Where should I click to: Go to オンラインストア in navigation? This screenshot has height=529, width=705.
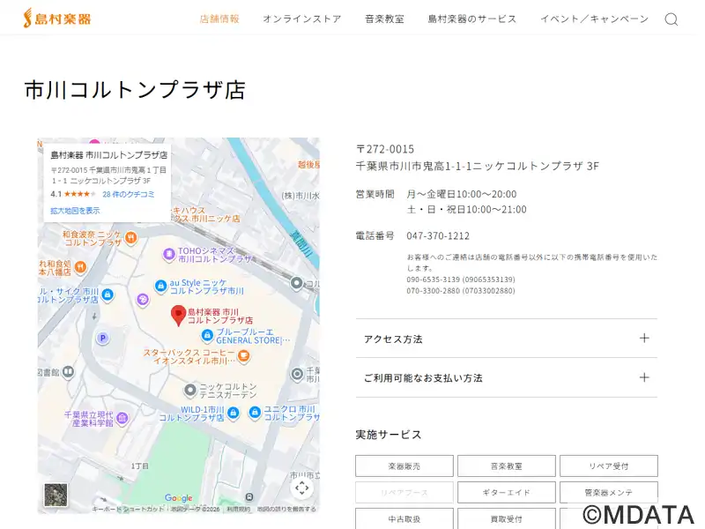click(x=301, y=19)
